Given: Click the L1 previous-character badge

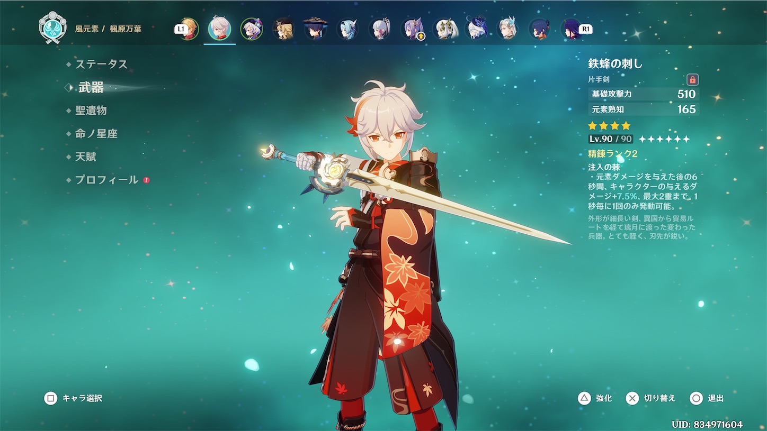Looking at the screenshot, I should coord(181,30).
